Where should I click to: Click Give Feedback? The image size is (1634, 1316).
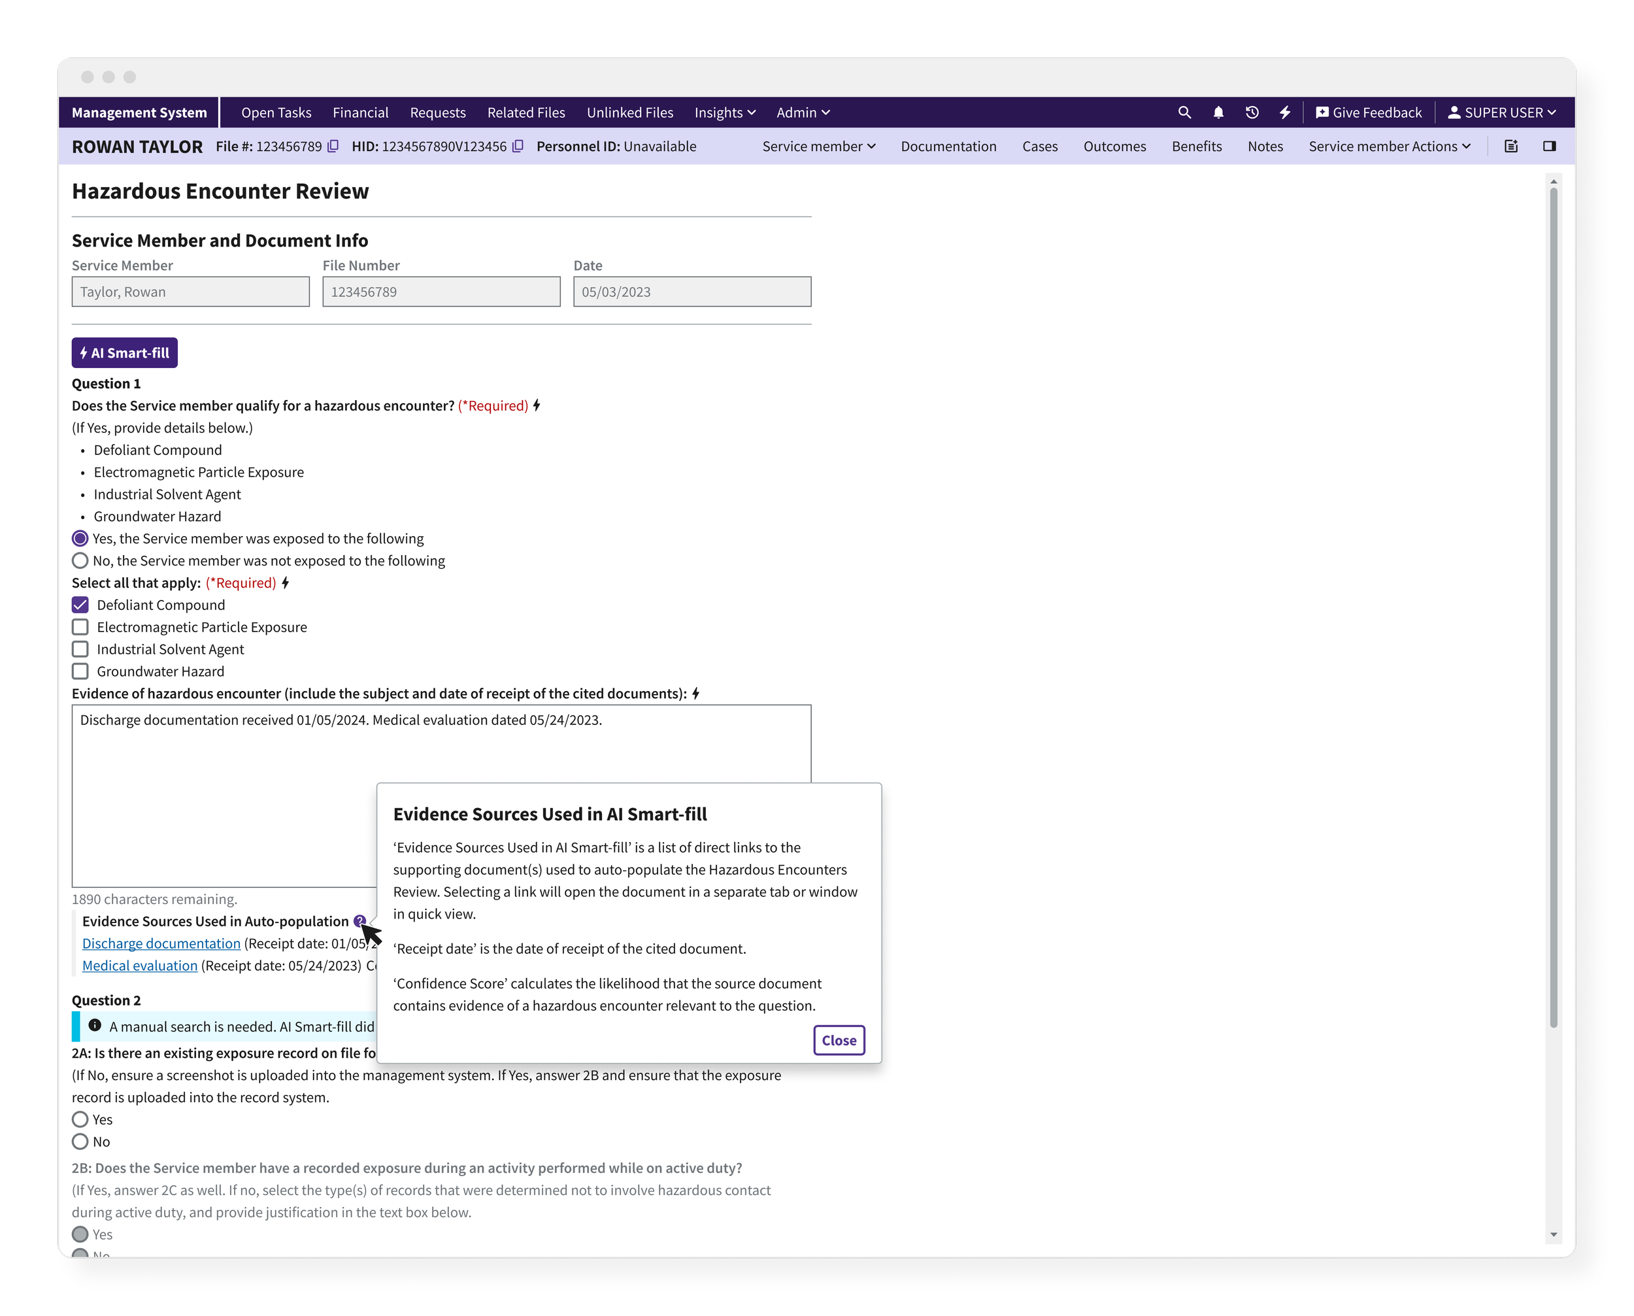click(x=1368, y=112)
